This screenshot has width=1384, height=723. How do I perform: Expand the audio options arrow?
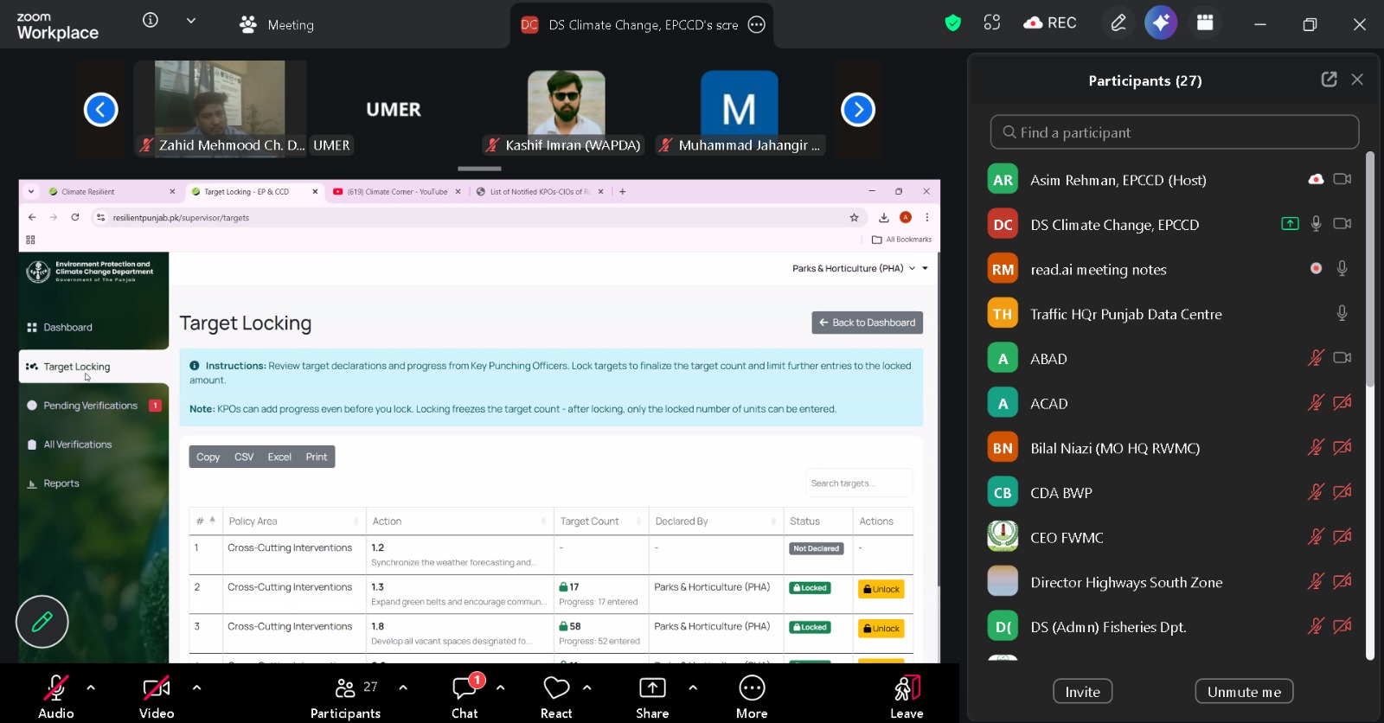coord(91,688)
